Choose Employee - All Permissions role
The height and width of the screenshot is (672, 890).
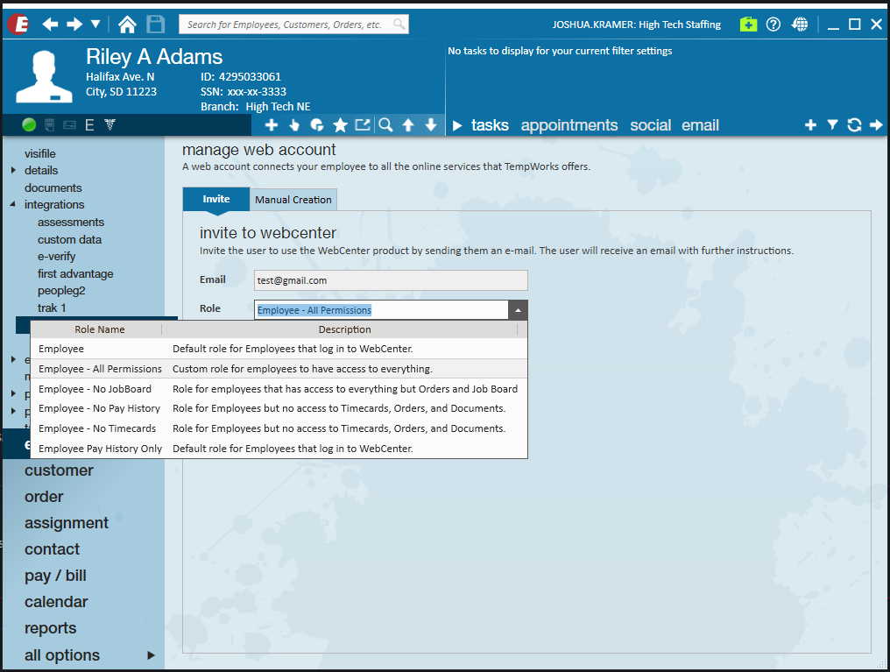pyautogui.click(x=279, y=369)
